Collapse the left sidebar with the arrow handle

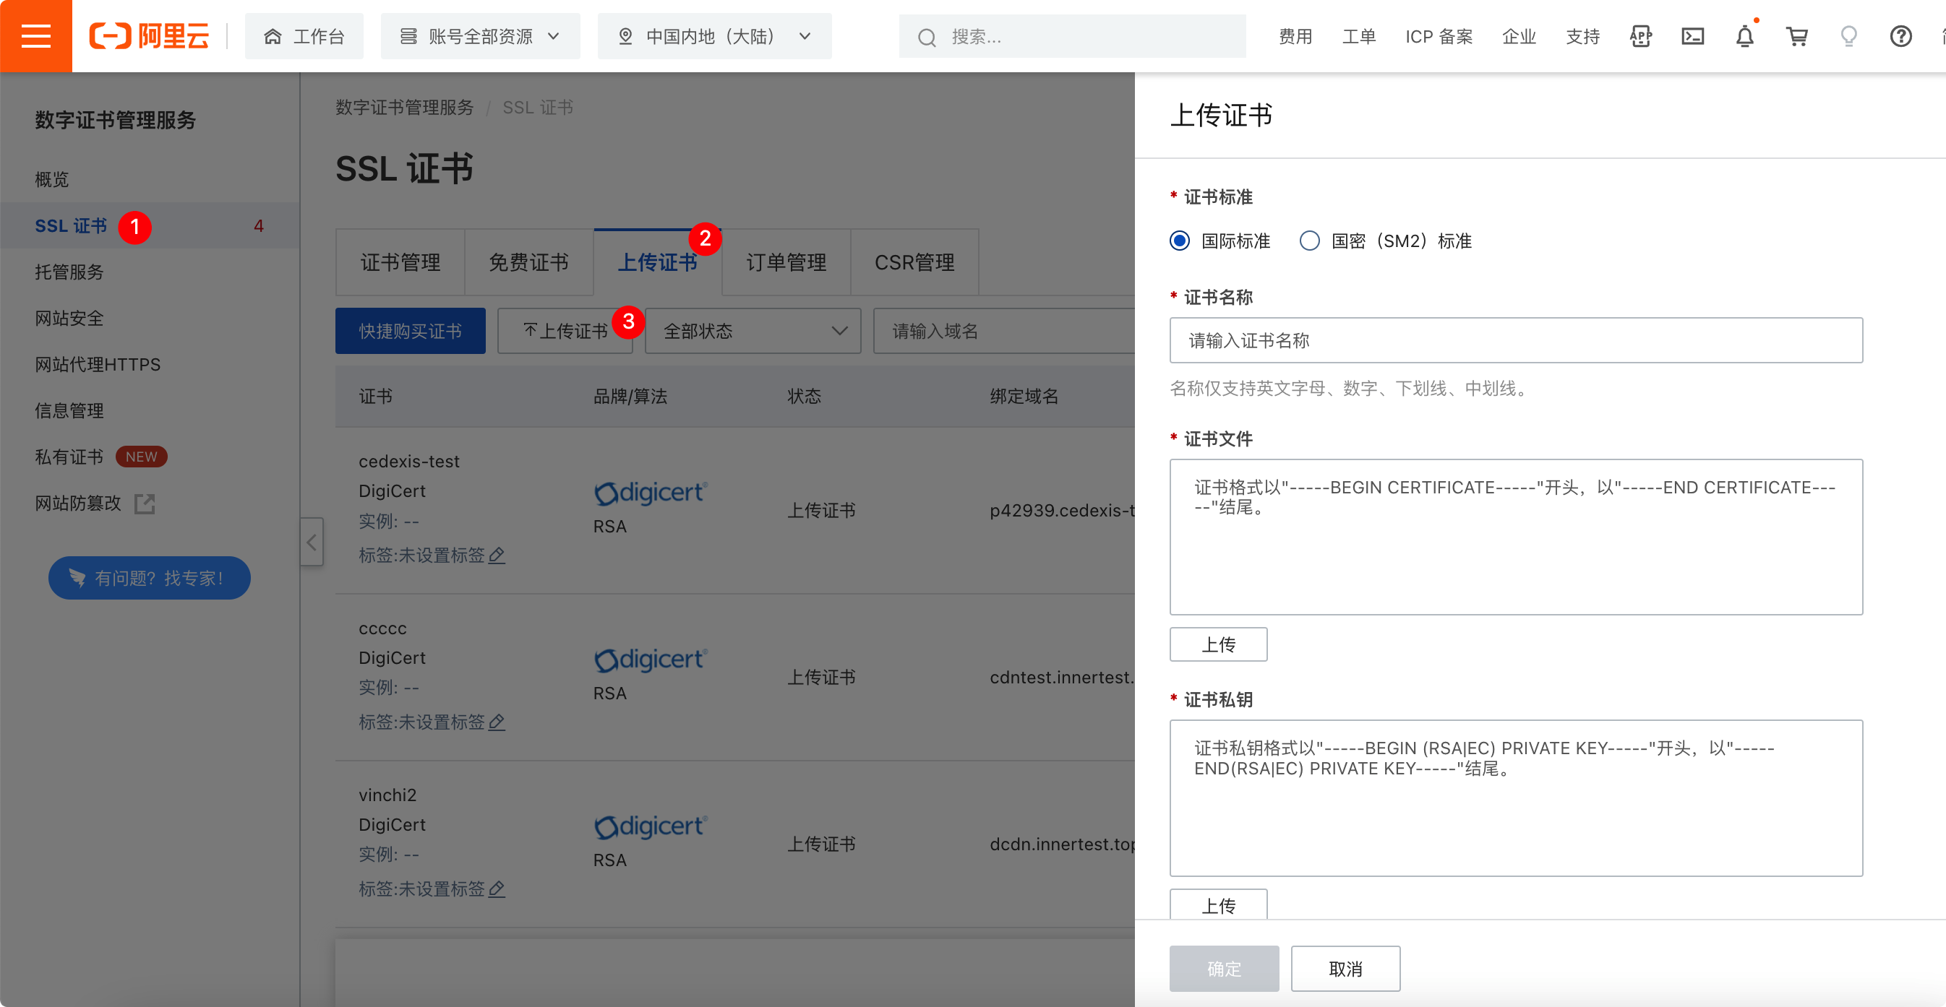coord(312,542)
